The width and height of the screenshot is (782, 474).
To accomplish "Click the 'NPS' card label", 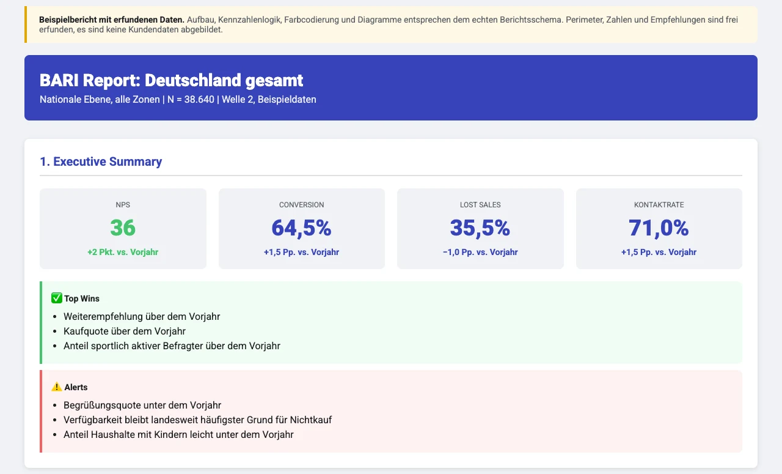I will pos(123,205).
